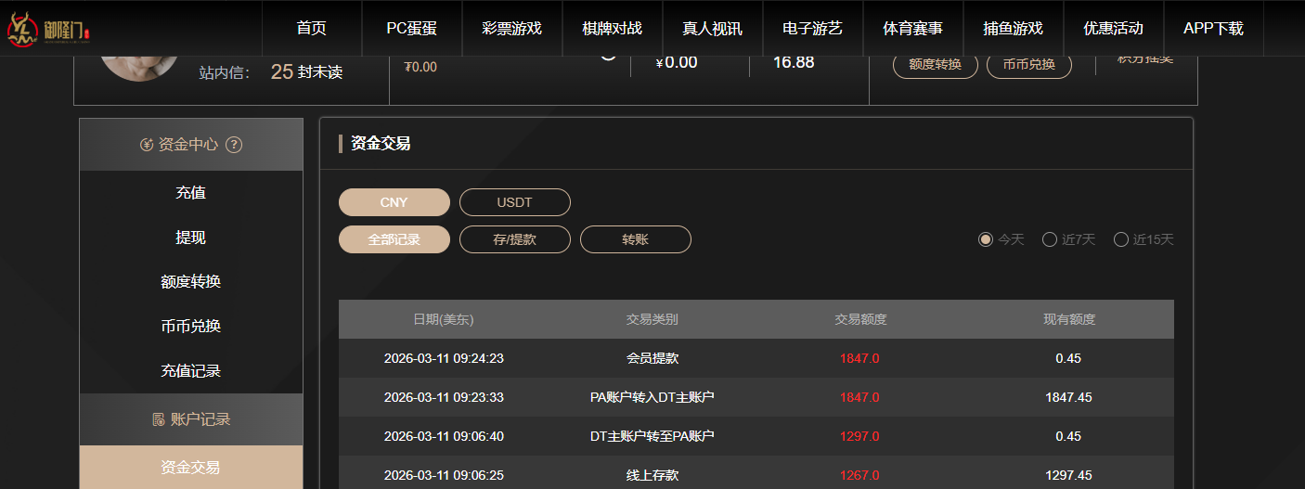Filter by 转账 records
This screenshot has width=1305, height=489.
click(636, 239)
